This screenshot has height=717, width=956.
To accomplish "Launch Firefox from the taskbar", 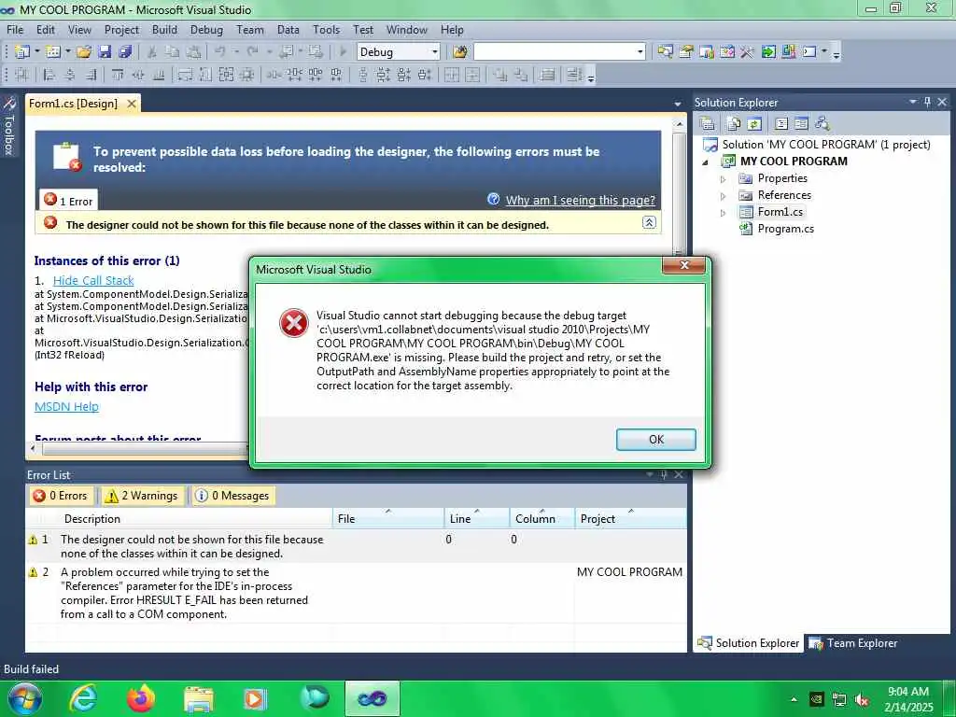I will click(141, 698).
